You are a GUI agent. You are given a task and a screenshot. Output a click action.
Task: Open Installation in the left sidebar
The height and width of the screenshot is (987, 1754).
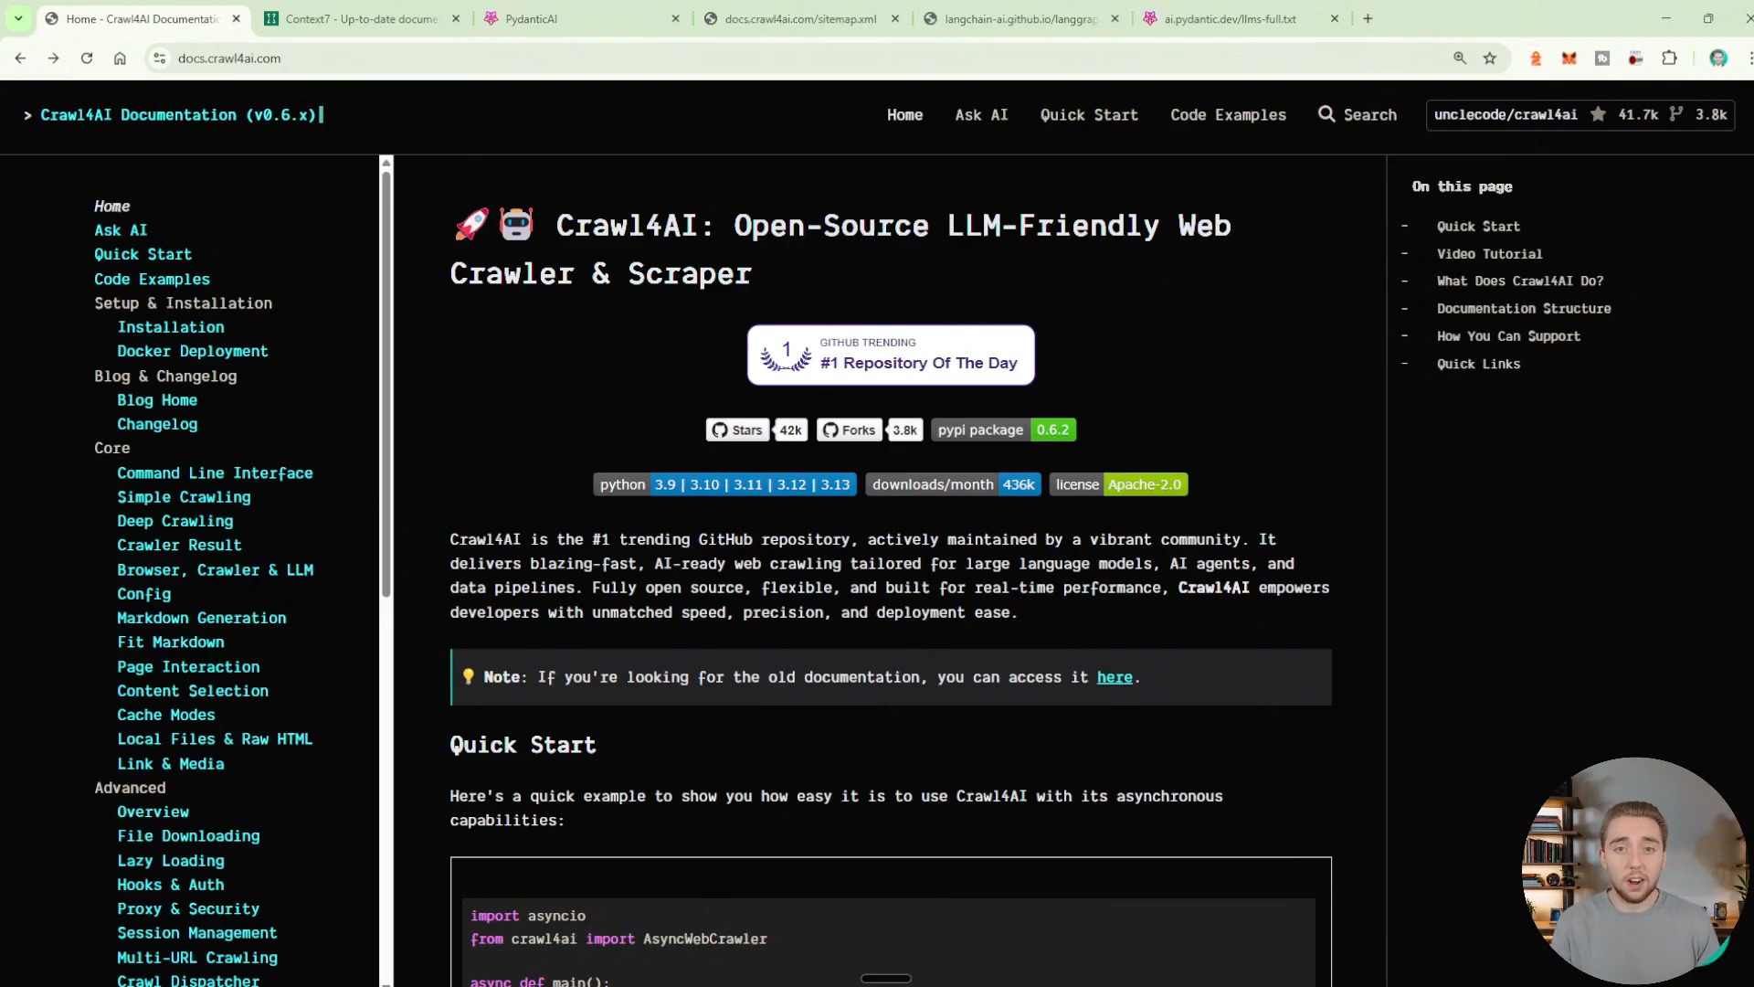(171, 327)
